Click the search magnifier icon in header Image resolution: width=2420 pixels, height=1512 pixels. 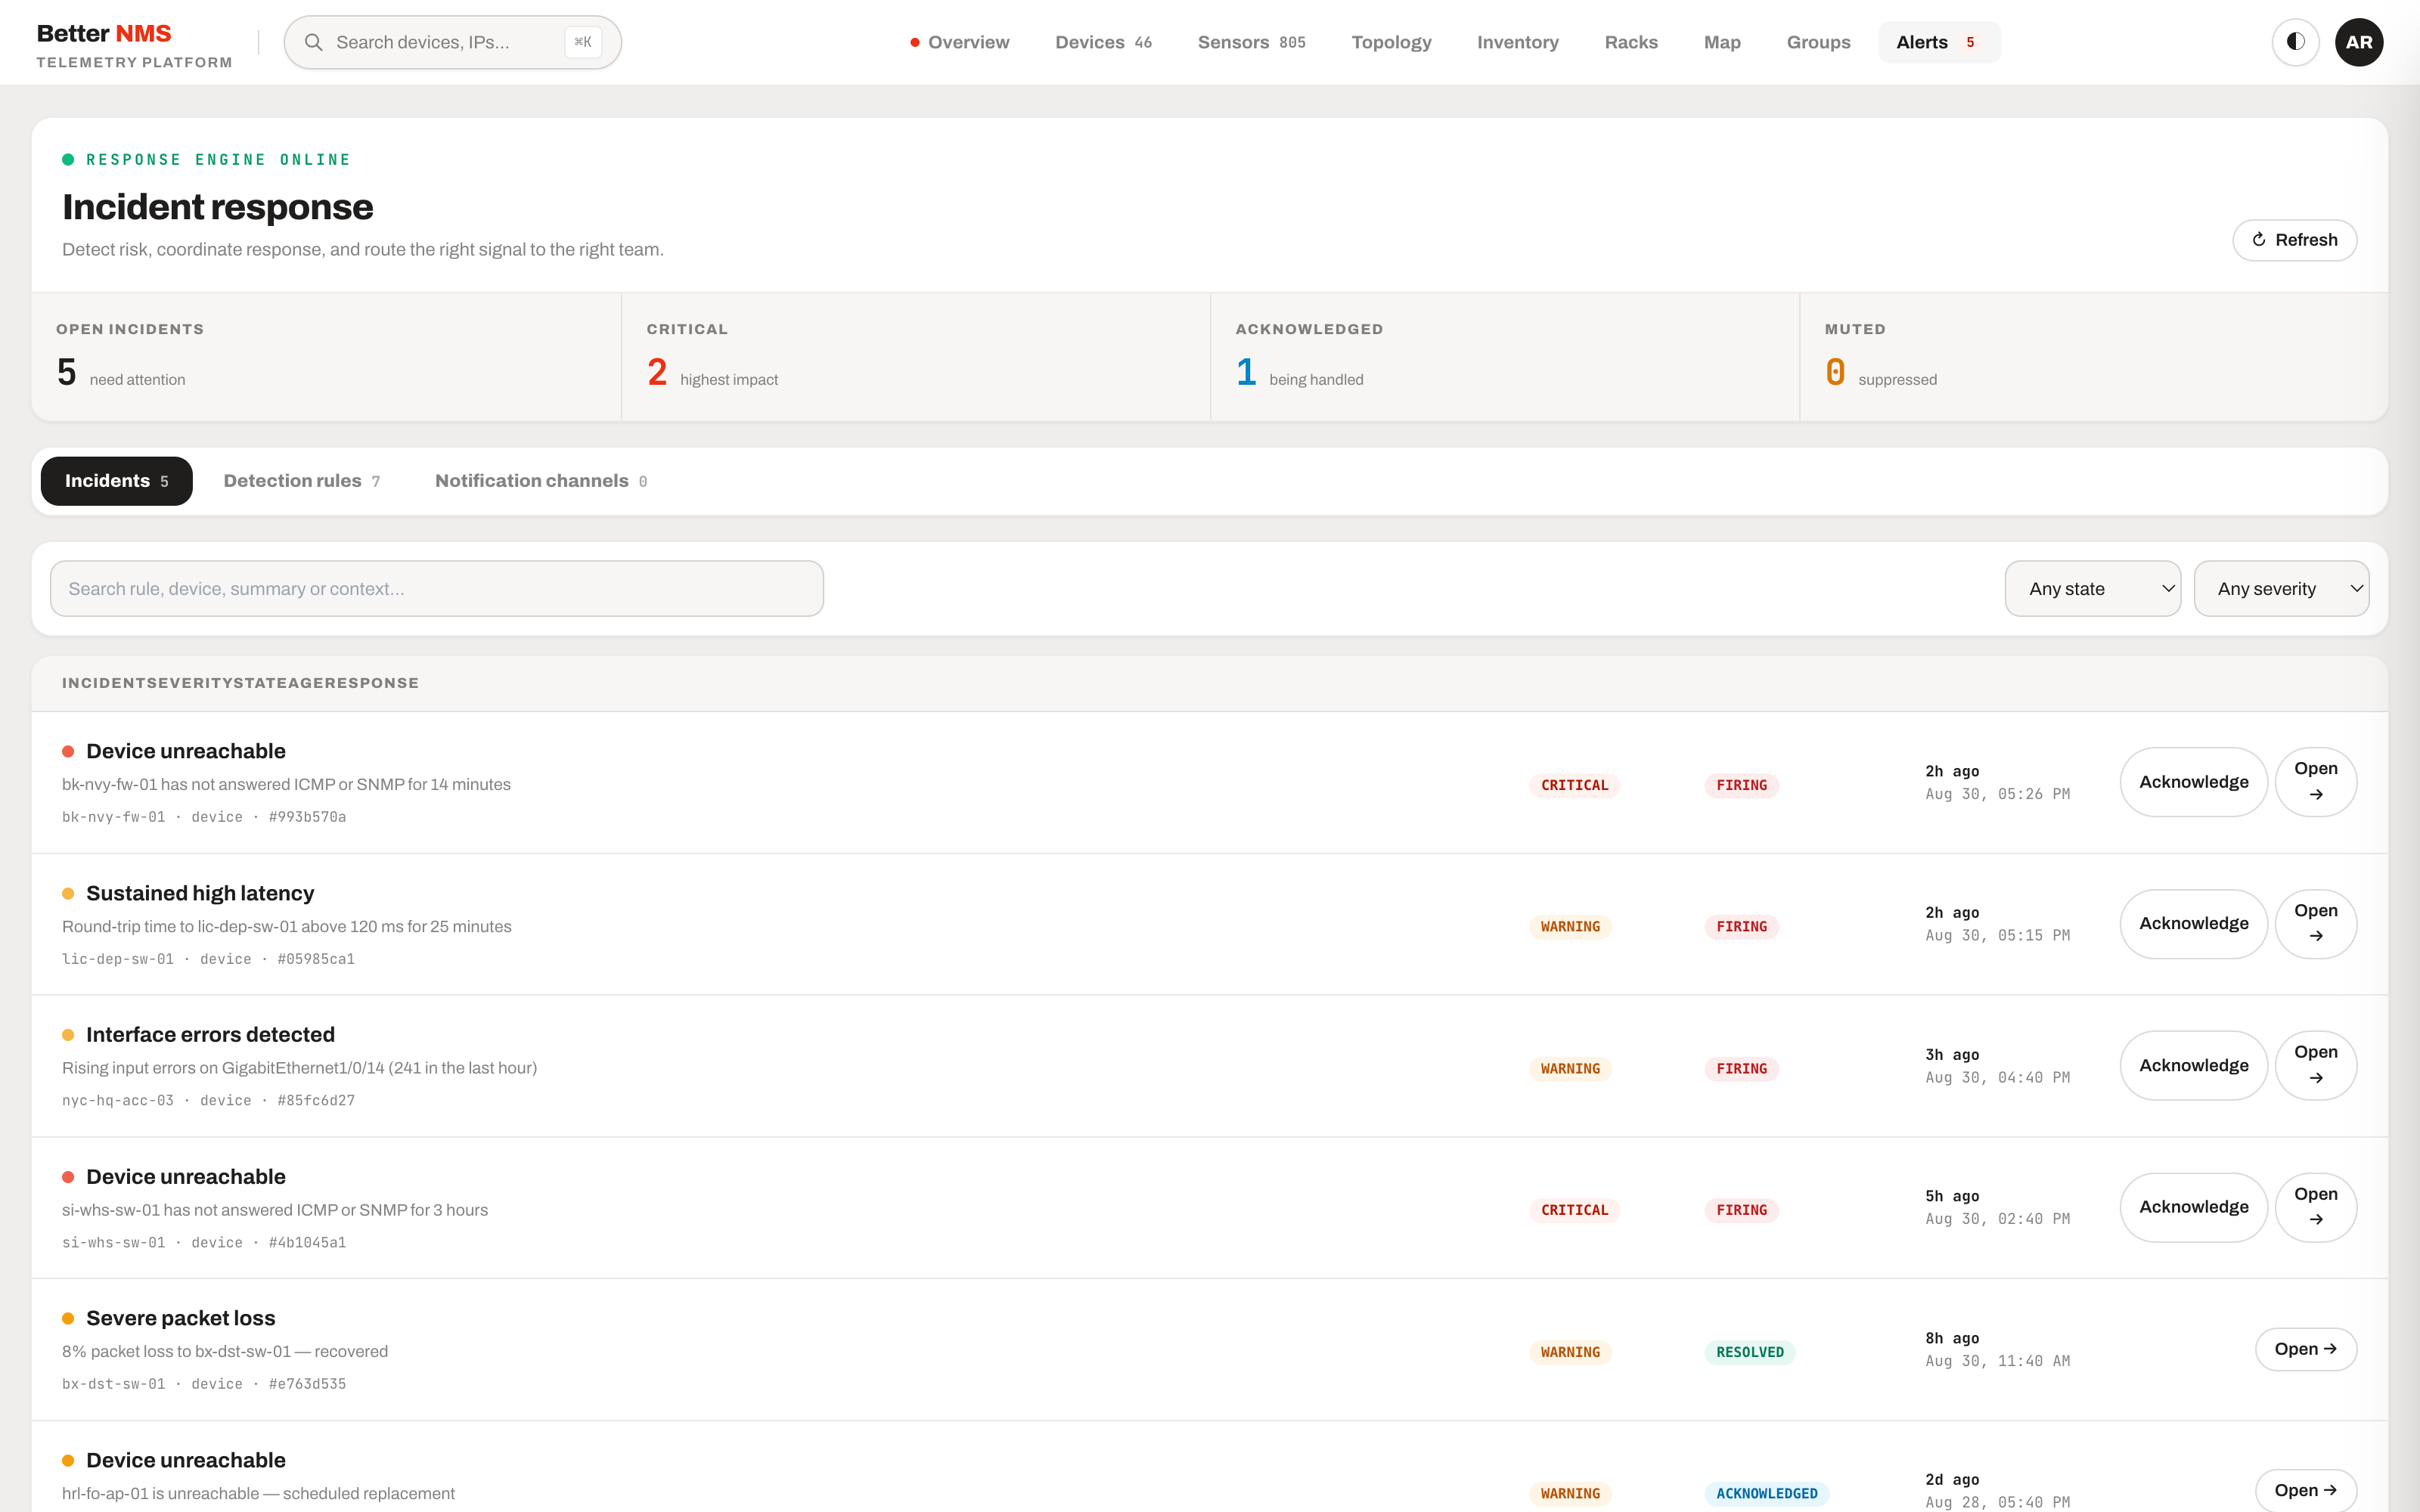[x=313, y=42]
